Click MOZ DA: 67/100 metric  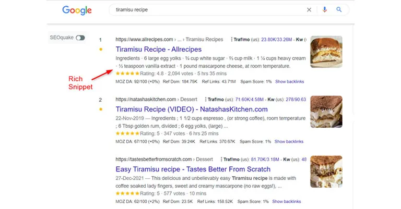(x=138, y=142)
